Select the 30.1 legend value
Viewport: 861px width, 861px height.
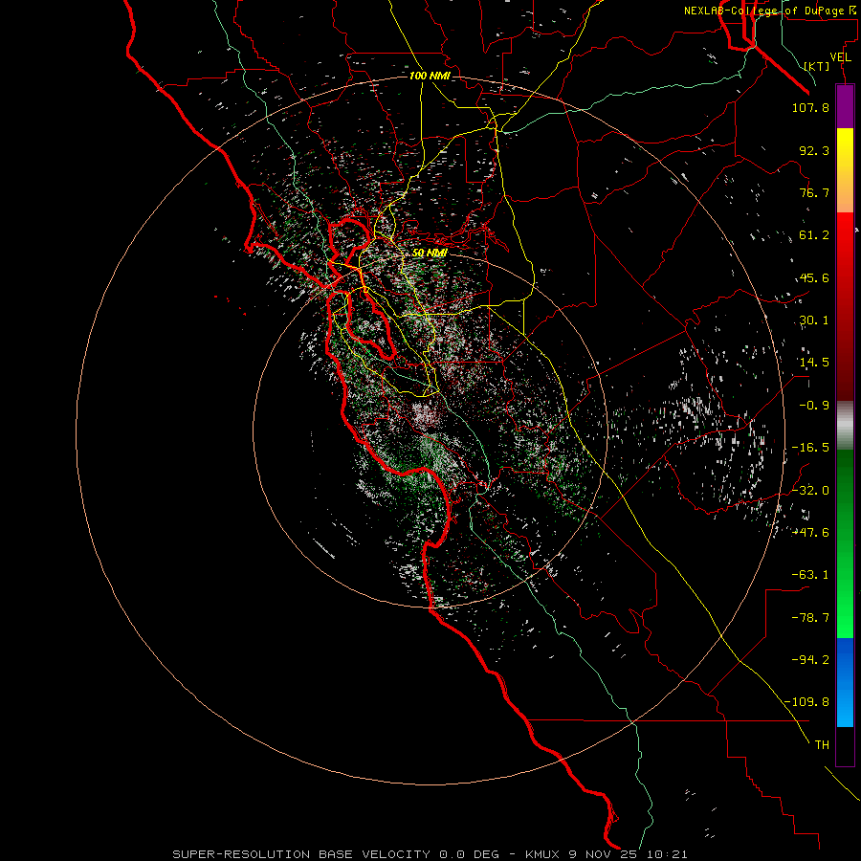click(814, 320)
